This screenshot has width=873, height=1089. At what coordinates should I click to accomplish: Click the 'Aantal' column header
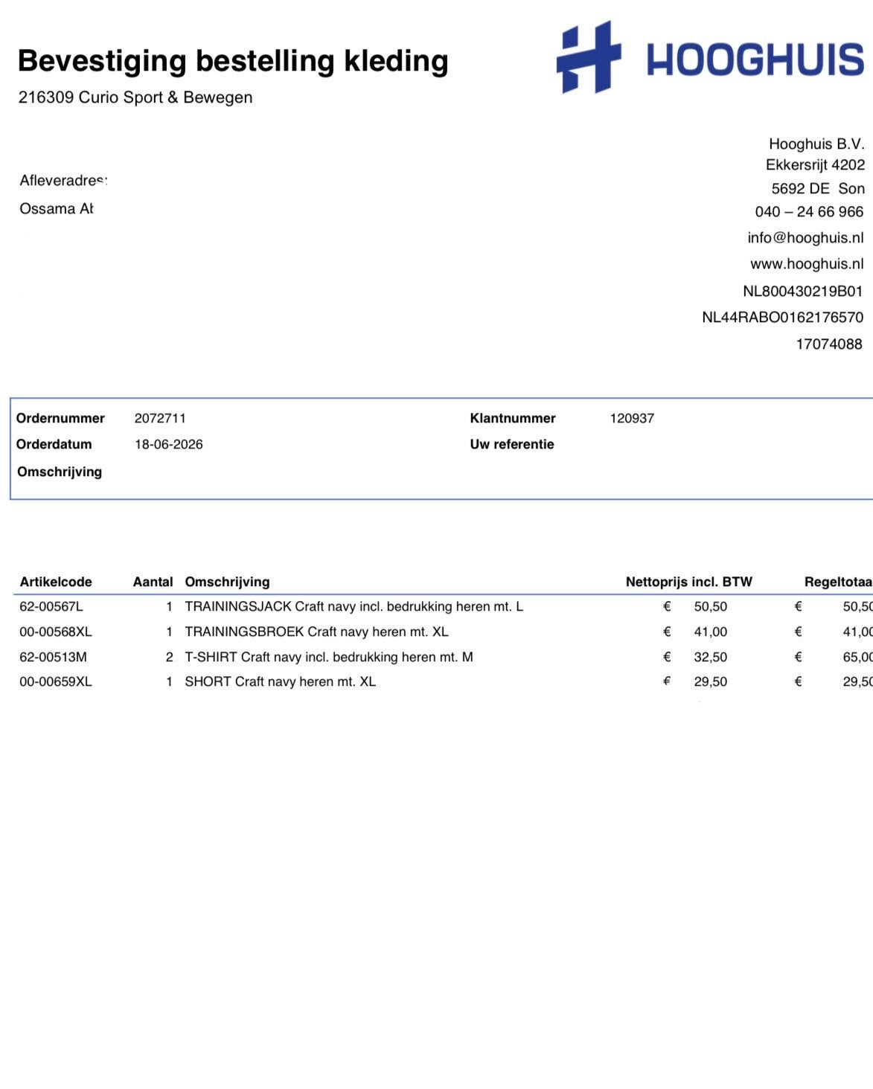[x=153, y=582]
